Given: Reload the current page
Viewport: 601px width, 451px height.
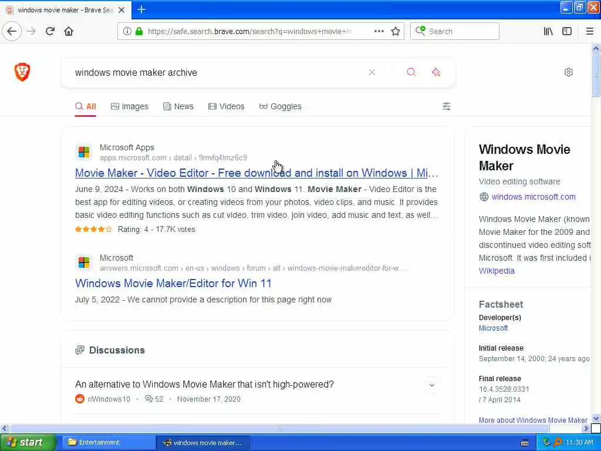Looking at the screenshot, I should pos(50,32).
